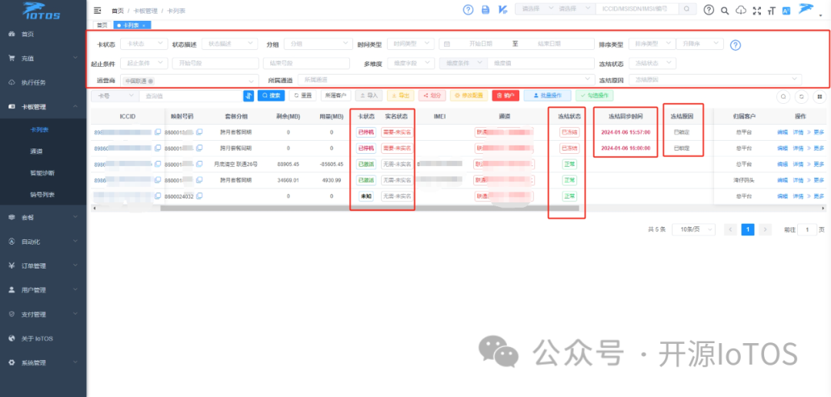Select 智能诊断 in the sidebar
Viewport: 831px width, 397px height.
42,173
